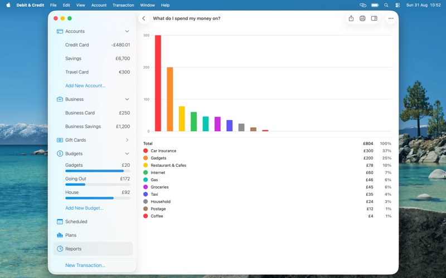Expand the Gift Cards section arrow
Image resolution: width=446 pixels, height=278 pixels.
click(x=127, y=140)
